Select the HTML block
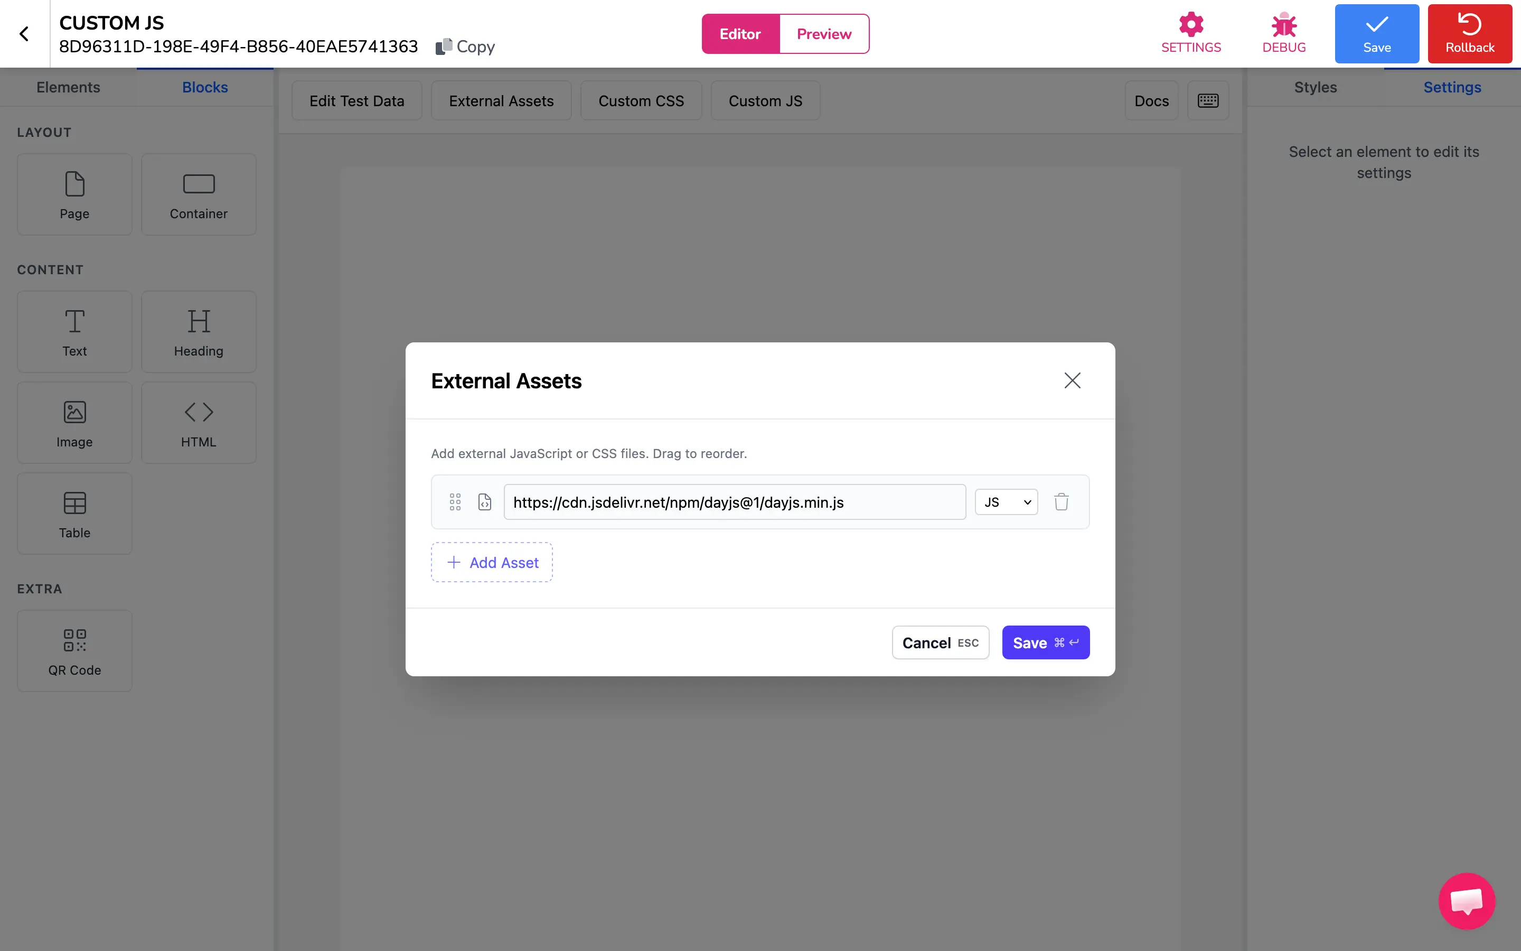Screen dimensions: 1521x951 pos(199,423)
